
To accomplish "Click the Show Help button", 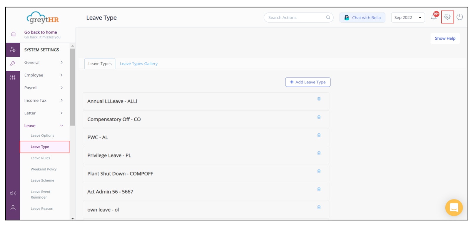I will (x=445, y=38).
